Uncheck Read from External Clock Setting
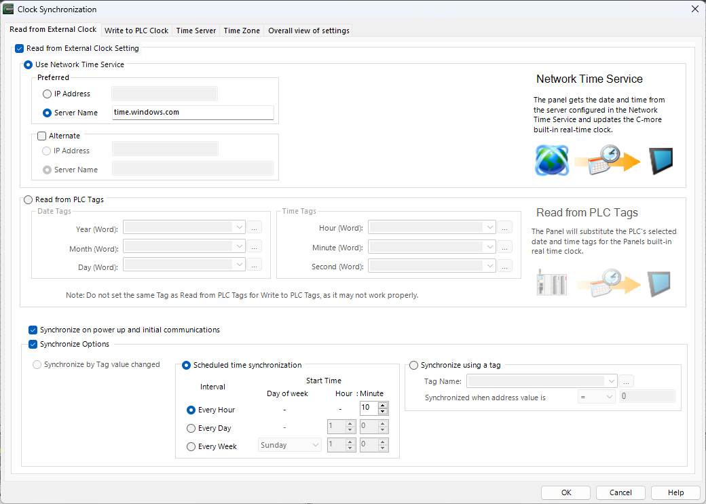Screen dimensions: 706x504 [19, 49]
